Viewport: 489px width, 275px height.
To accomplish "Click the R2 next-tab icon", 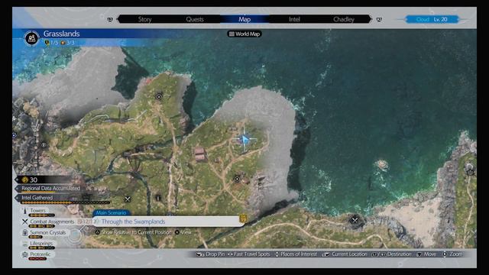I will click(x=379, y=19).
